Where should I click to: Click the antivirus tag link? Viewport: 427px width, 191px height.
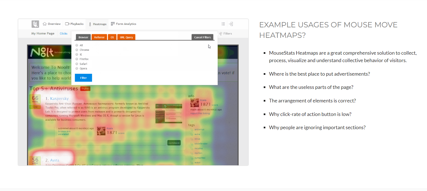click(200, 129)
